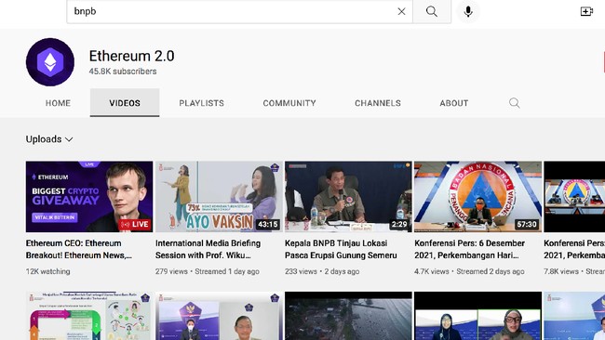Image resolution: width=605 pixels, height=340 pixels.
Task: Start voice search with the microphone
Action: tap(468, 11)
